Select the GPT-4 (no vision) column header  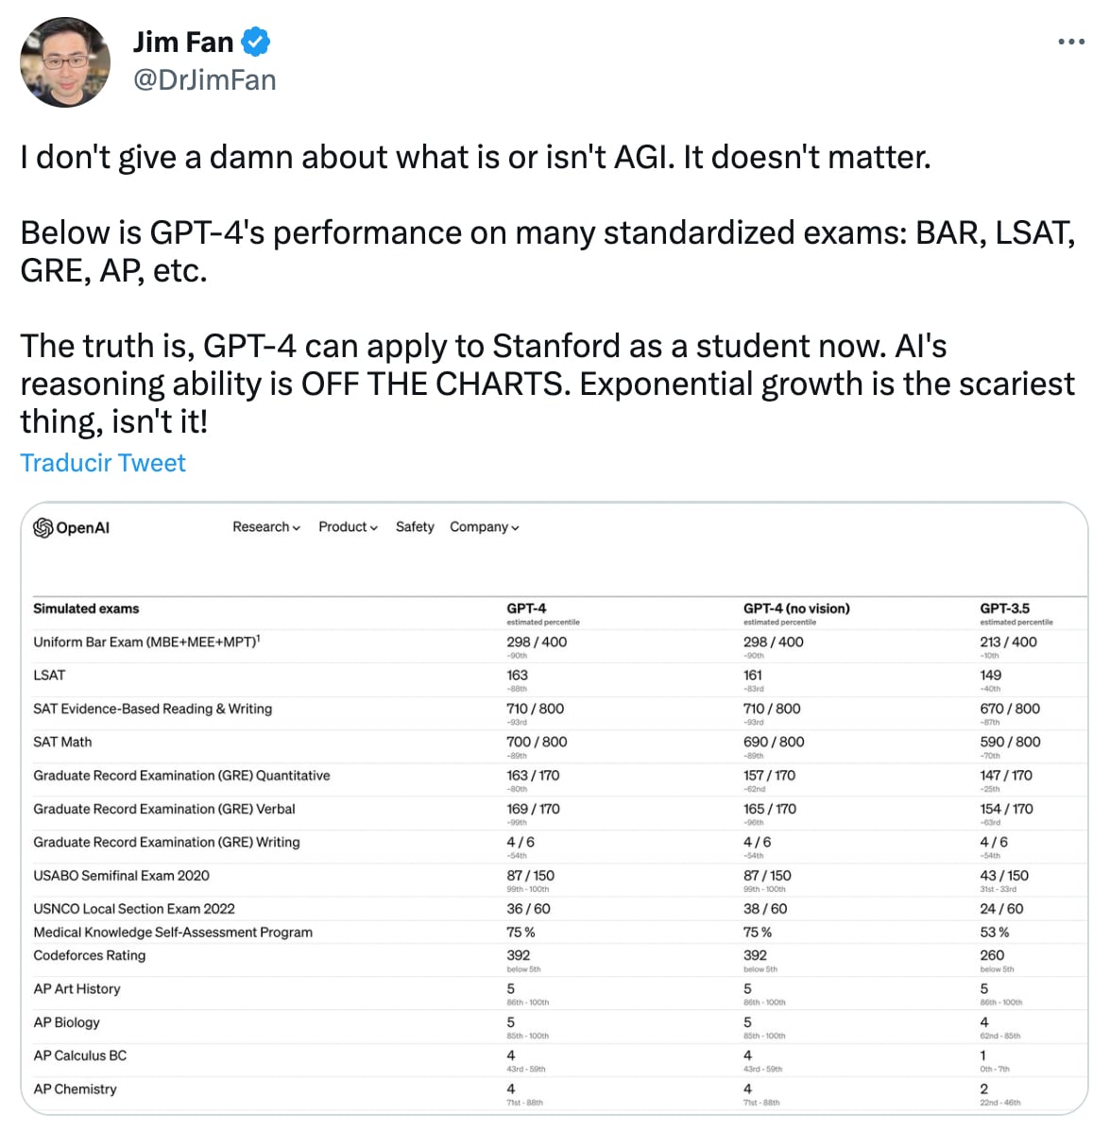click(796, 608)
